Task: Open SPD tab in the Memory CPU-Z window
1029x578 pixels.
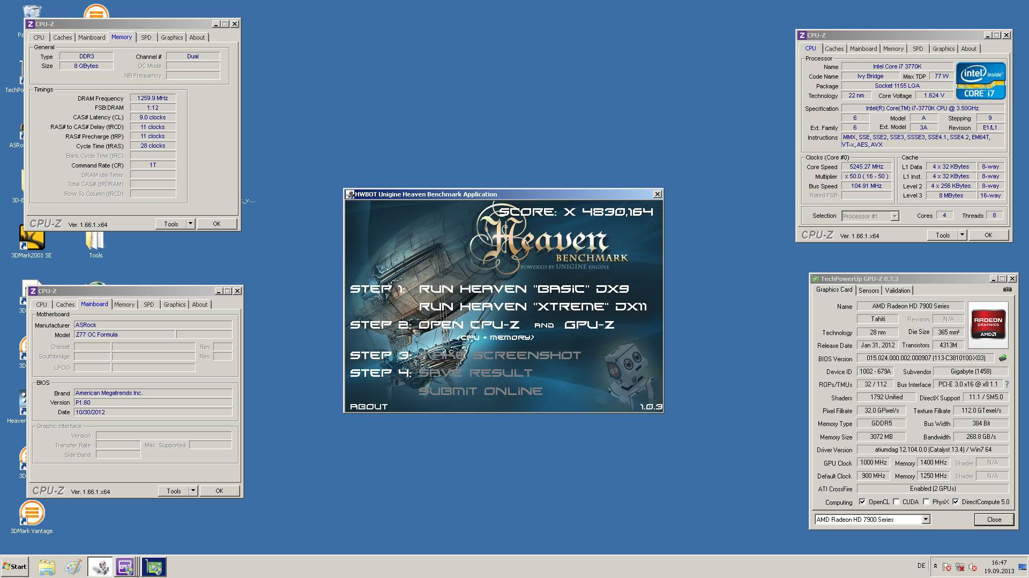Action: pos(146,37)
